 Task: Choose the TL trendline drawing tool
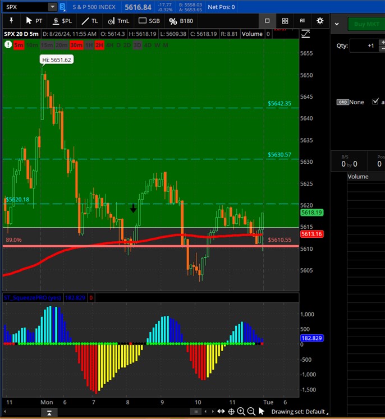click(90, 21)
